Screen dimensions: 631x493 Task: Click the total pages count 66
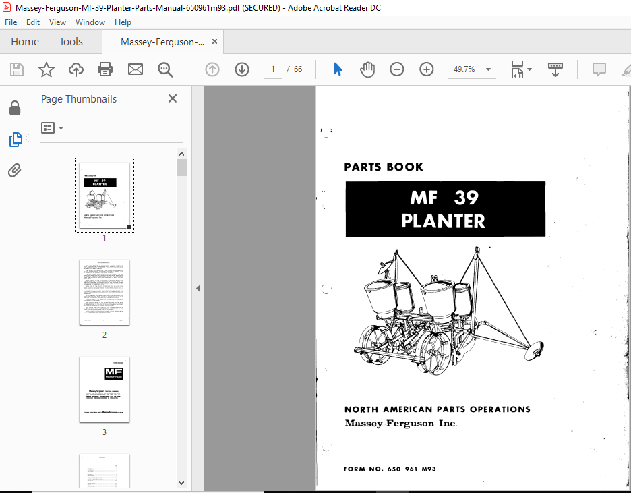[x=298, y=69]
